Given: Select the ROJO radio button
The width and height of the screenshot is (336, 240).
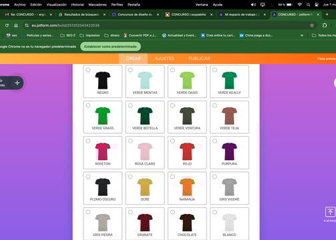Looking at the screenshot, I should click(172, 141).
